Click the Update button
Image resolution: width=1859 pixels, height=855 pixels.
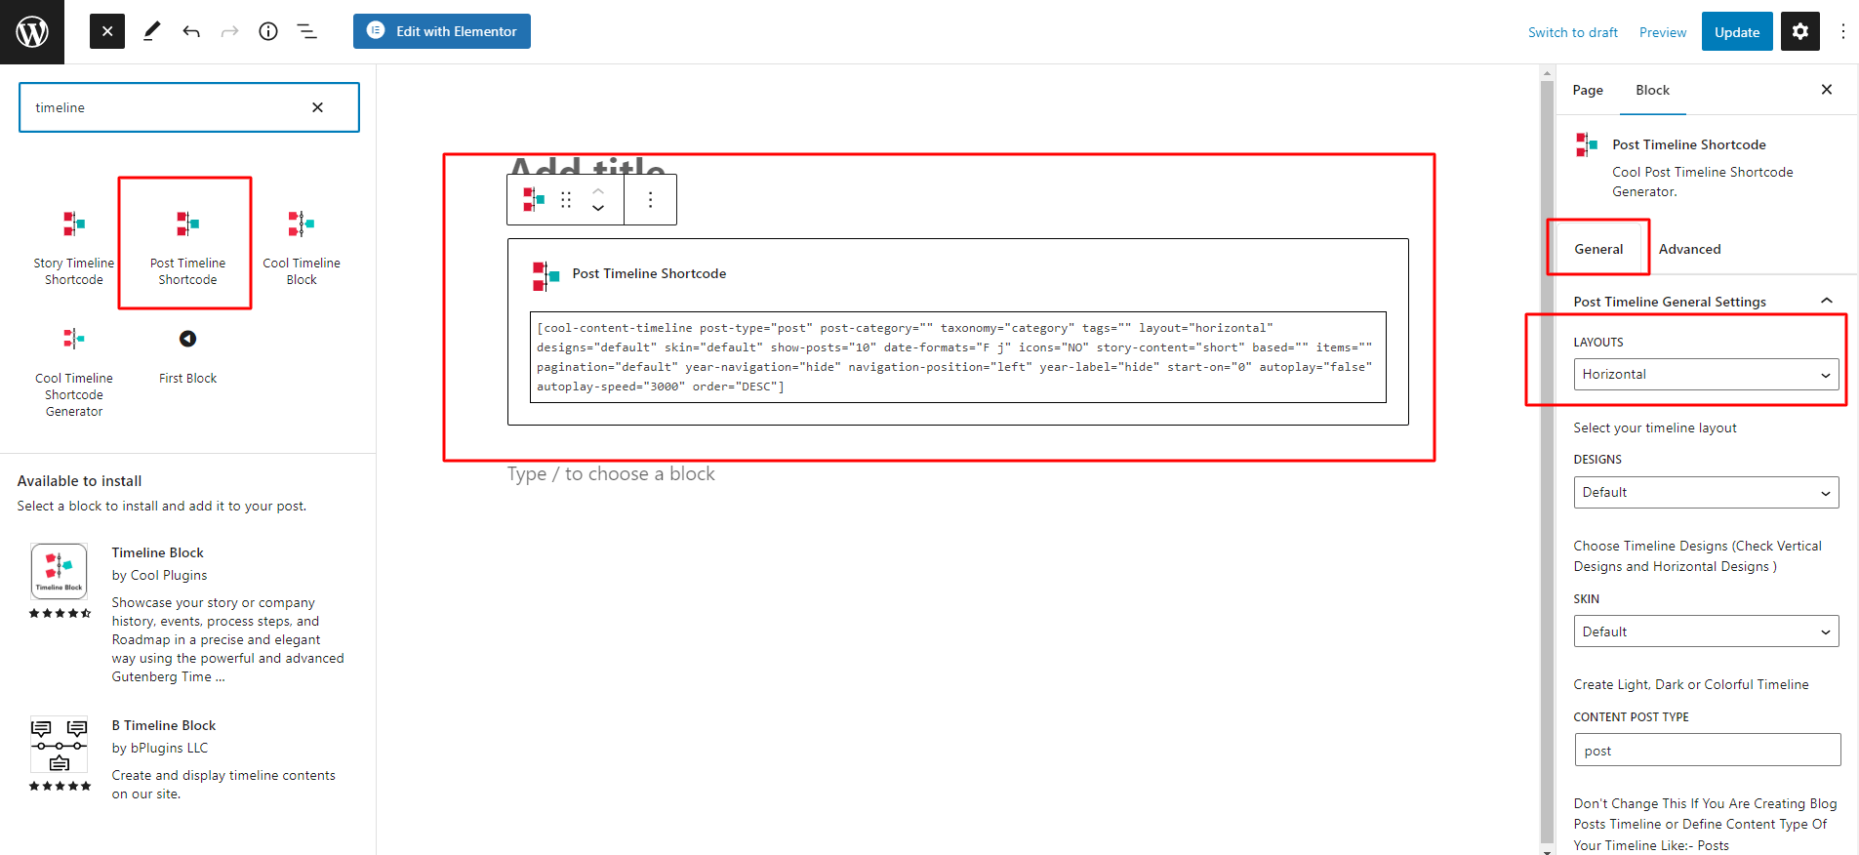[1737, 31]
